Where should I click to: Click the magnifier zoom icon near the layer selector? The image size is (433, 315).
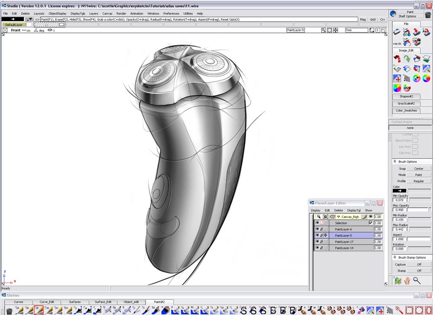[x=323, y=30]
